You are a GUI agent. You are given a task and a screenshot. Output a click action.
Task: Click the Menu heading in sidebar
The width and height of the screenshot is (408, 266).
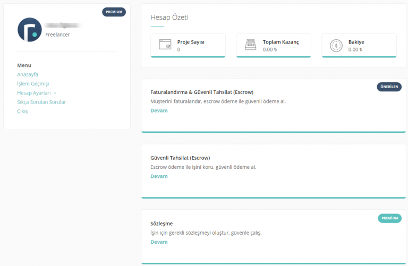click(24, 65)
